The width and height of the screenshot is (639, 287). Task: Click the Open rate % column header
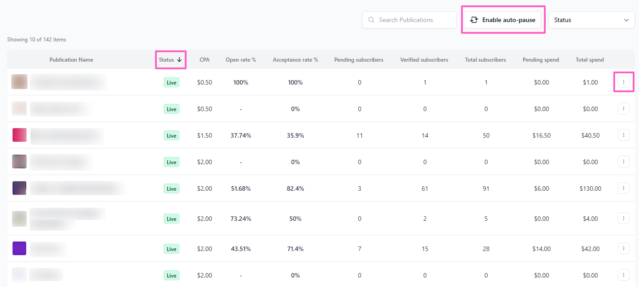click(241, 60)
